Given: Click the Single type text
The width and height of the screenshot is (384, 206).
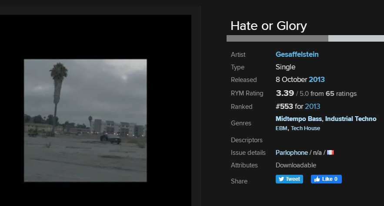Looking at the screenshot, I should point(286,67).
